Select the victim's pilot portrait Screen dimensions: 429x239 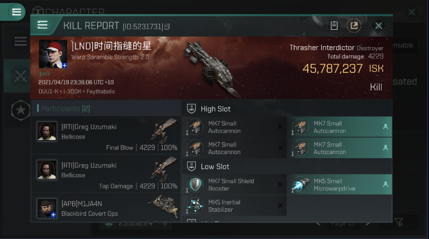(53, 54)
